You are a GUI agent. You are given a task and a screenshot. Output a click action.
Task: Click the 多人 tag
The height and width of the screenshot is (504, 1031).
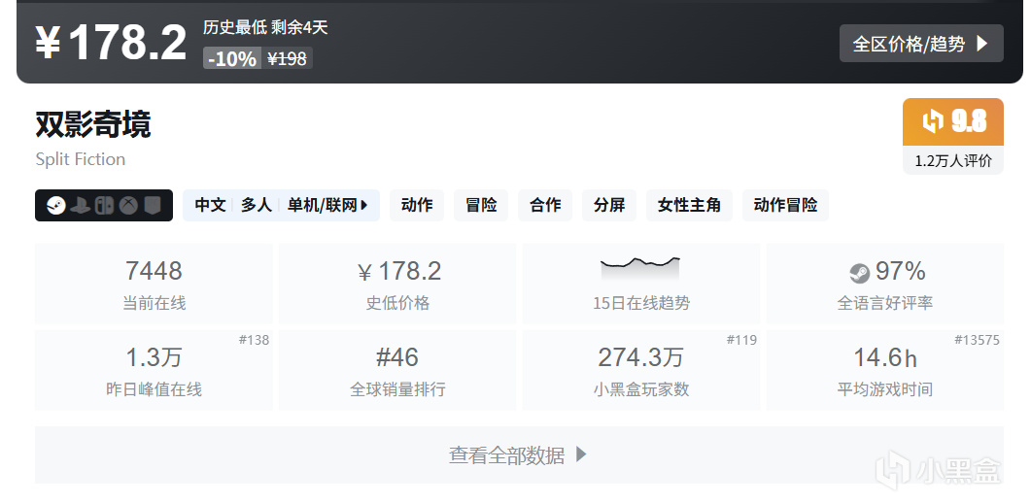coord(257,205)
